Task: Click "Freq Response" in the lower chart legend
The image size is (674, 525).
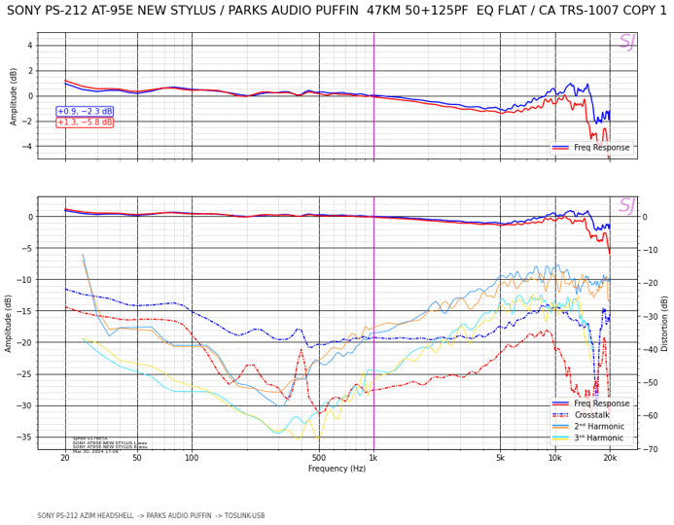Action: [601, 403]
